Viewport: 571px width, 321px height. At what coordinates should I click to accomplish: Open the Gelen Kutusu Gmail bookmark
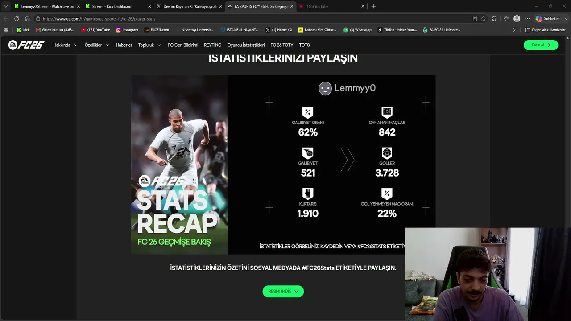click(x=54, y=30)
